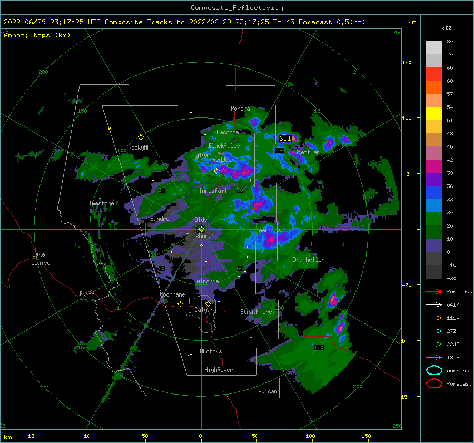
Task: Click the yellow diamond marker below Cochrane
Action: (x=180, y=304)
